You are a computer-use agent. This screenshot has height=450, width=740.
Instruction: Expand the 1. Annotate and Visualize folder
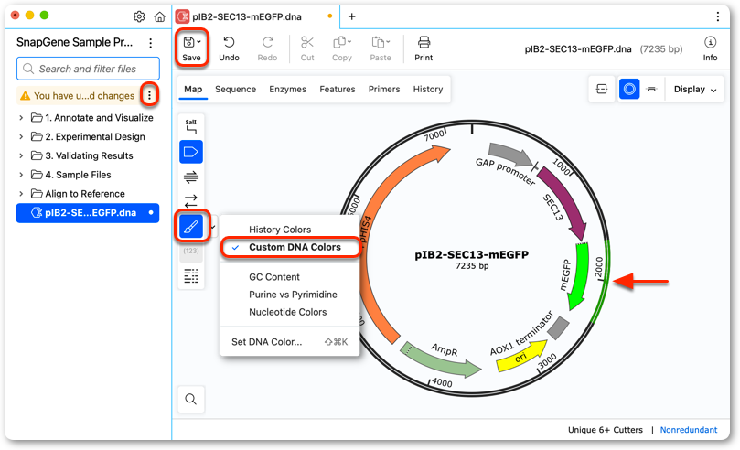tap(20, 118)
